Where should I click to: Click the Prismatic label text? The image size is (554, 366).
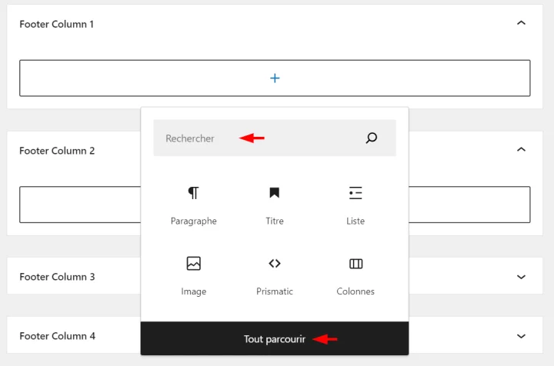[x=275, y=291]
